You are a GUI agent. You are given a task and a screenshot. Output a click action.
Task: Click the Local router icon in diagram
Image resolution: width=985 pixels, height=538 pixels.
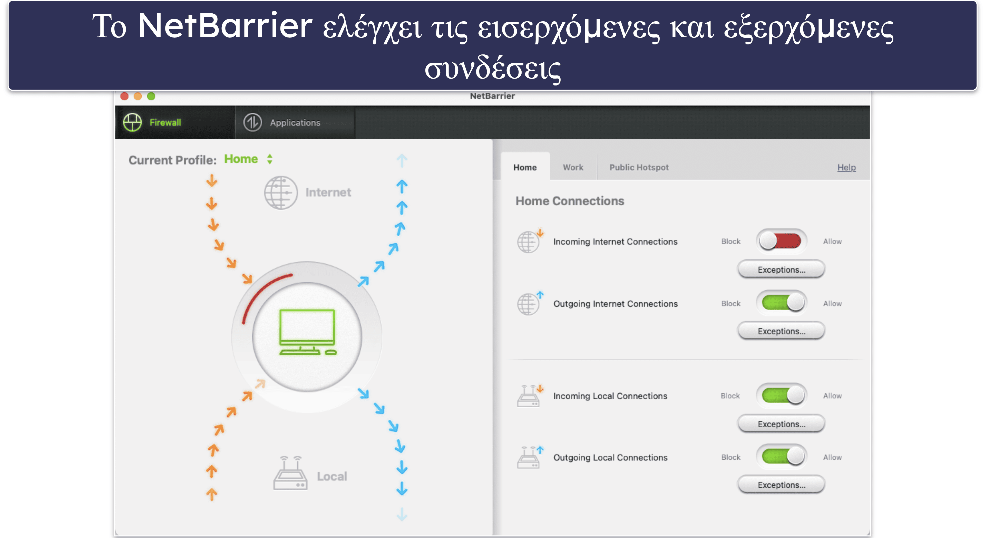290,473
